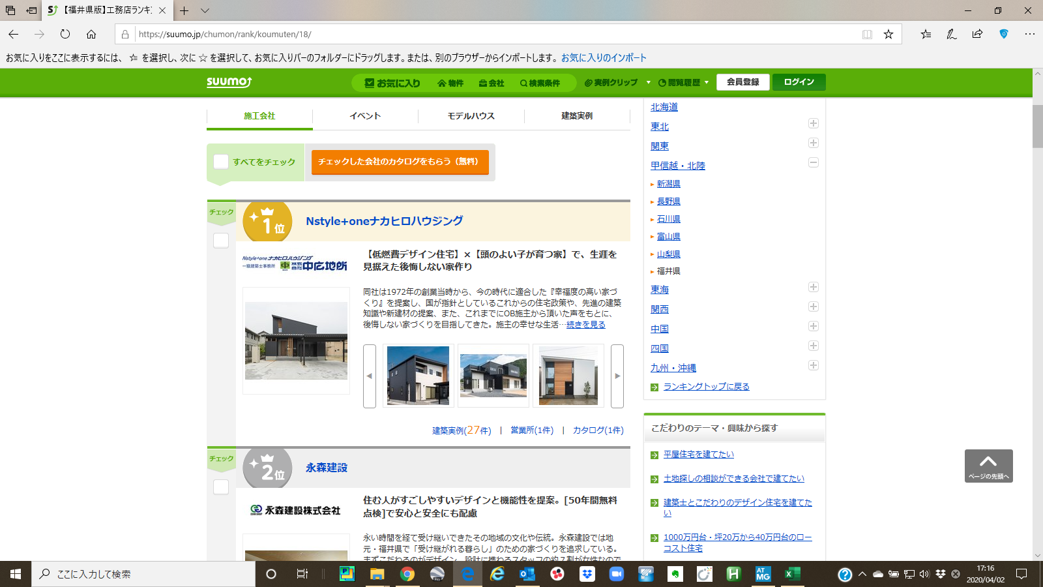
Task: Click the browser Home icon
Action: click(x=91, y=34)
